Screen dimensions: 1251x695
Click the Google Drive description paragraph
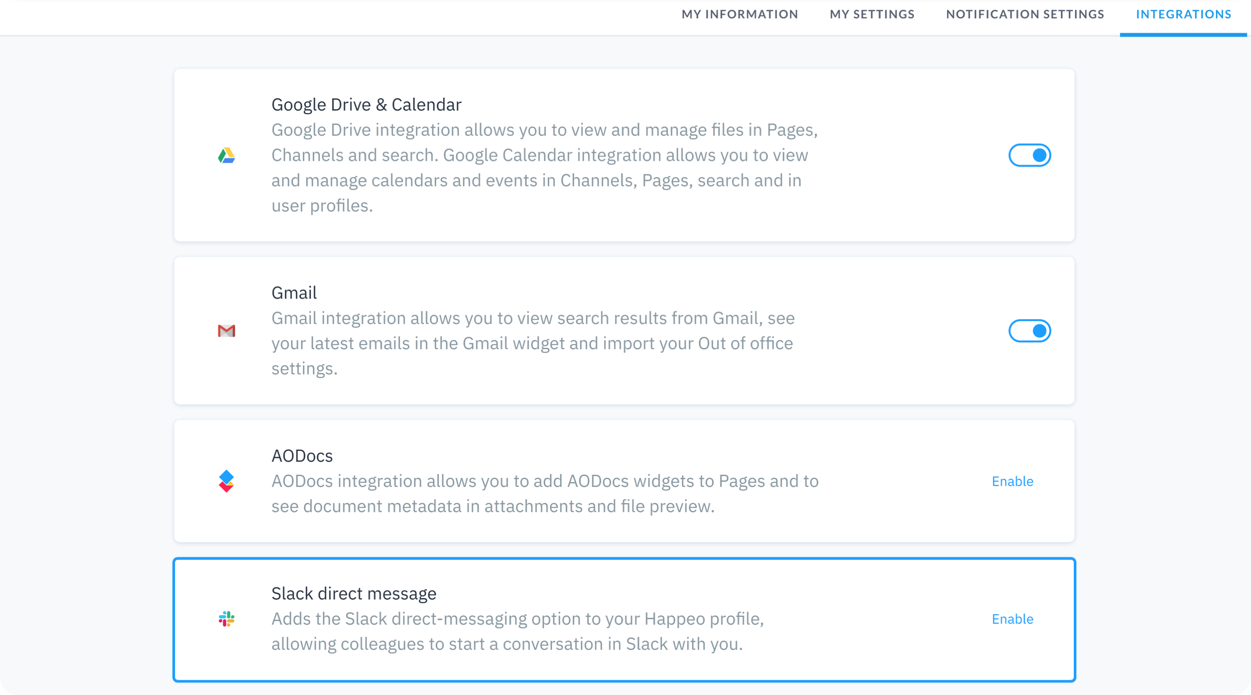coord(544,168)
